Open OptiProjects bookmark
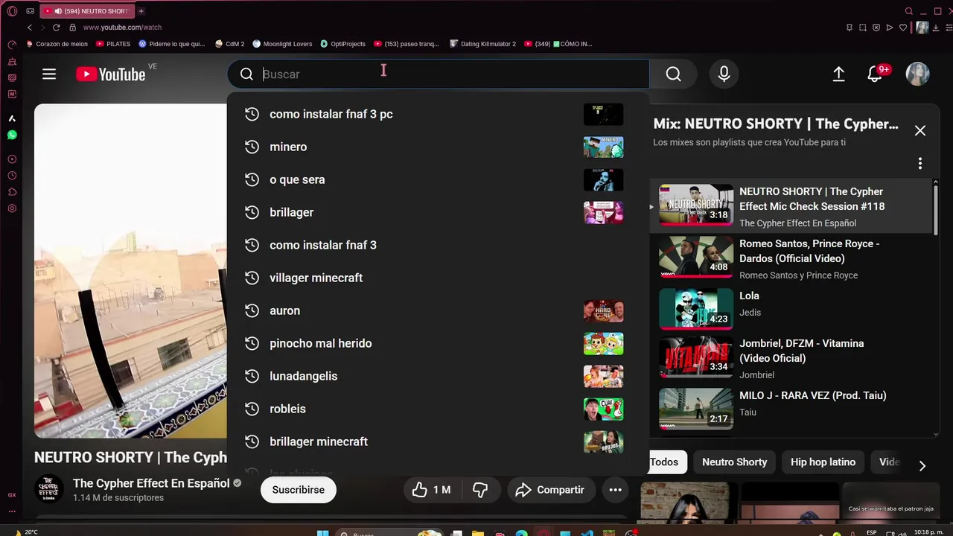This screenshot has width=953, height=536. 343,44
